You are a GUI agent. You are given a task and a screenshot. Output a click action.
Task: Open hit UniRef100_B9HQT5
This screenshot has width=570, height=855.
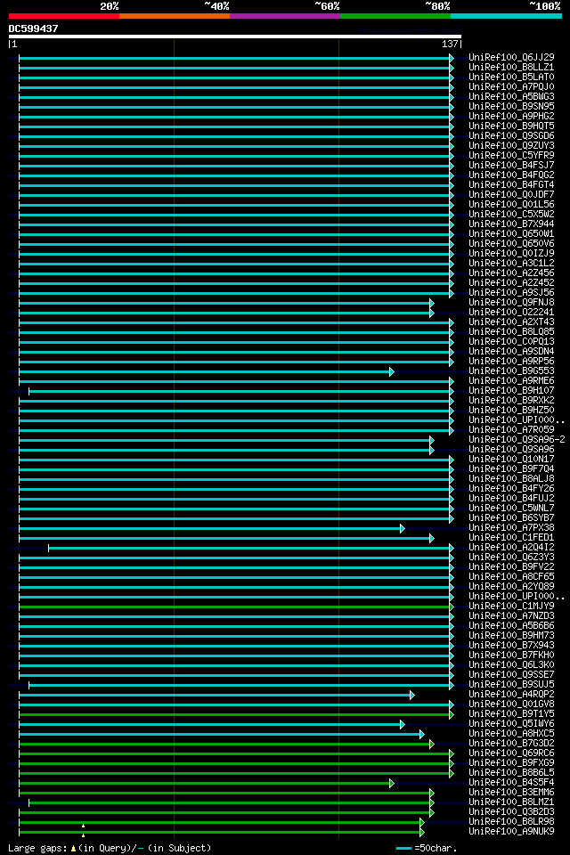511,126
